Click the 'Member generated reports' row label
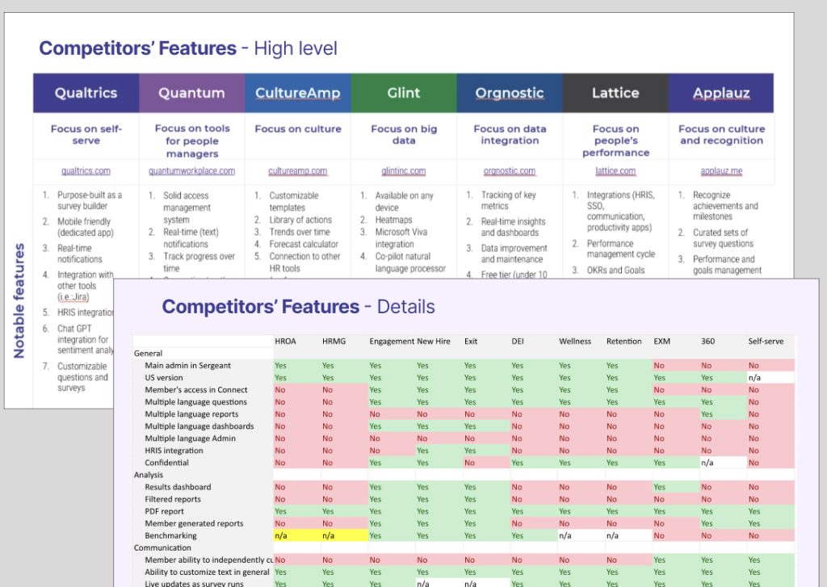Image resolution: width=827 pixels, height=587 pixels. (194, 523)
